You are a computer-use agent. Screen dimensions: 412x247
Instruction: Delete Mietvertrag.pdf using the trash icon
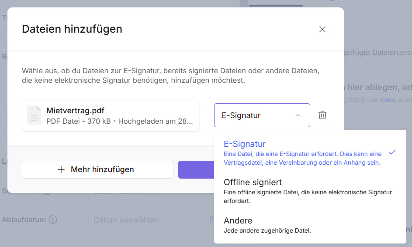coord(322,115)
